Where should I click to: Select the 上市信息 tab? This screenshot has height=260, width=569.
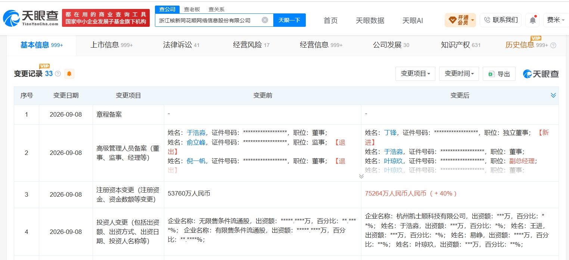click(112, 45)
